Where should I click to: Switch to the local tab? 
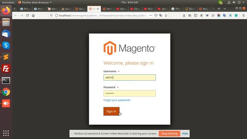pos(66,9)
